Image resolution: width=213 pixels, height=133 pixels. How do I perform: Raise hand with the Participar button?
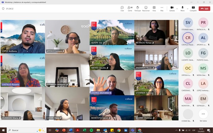pyautogui.click(x=138, y=9)
